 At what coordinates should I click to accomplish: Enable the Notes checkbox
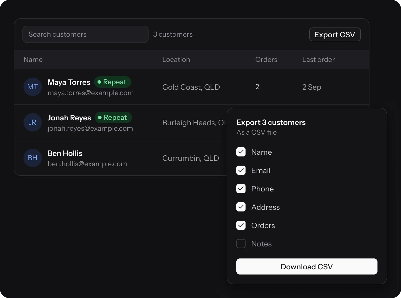241,244
